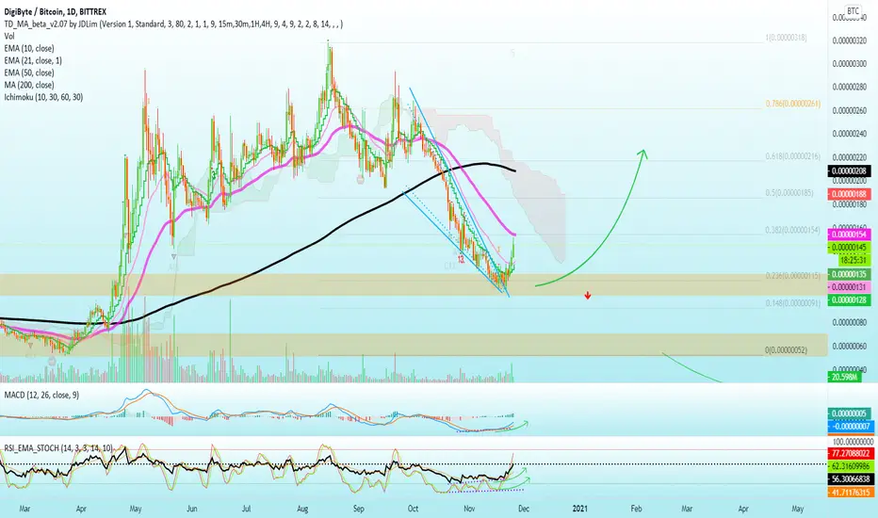Viewport: 878px width, 518px height.
Task: Click the red 0.00000188 price tag
Action: click(849, 194)
